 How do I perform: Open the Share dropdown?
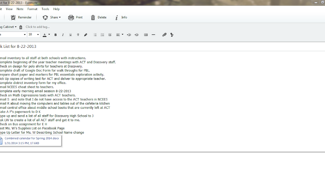[x=52, y=17]
